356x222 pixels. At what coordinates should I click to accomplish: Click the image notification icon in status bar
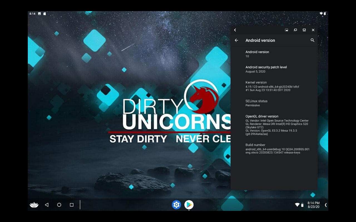tap(39, 14)
